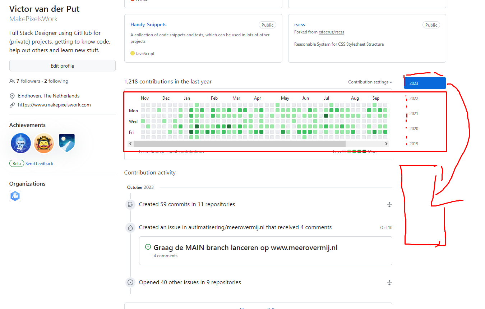This screenshot has width=485, height=309.
Task: Click the Edit profile button
Action: click(62, 66)
